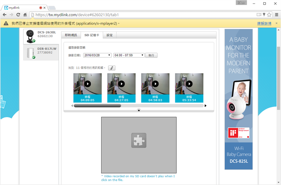The height and width of the screenshot is (185, 281).
Task: Click the device number 27738092 text
Action: click(x=45, y=52)
